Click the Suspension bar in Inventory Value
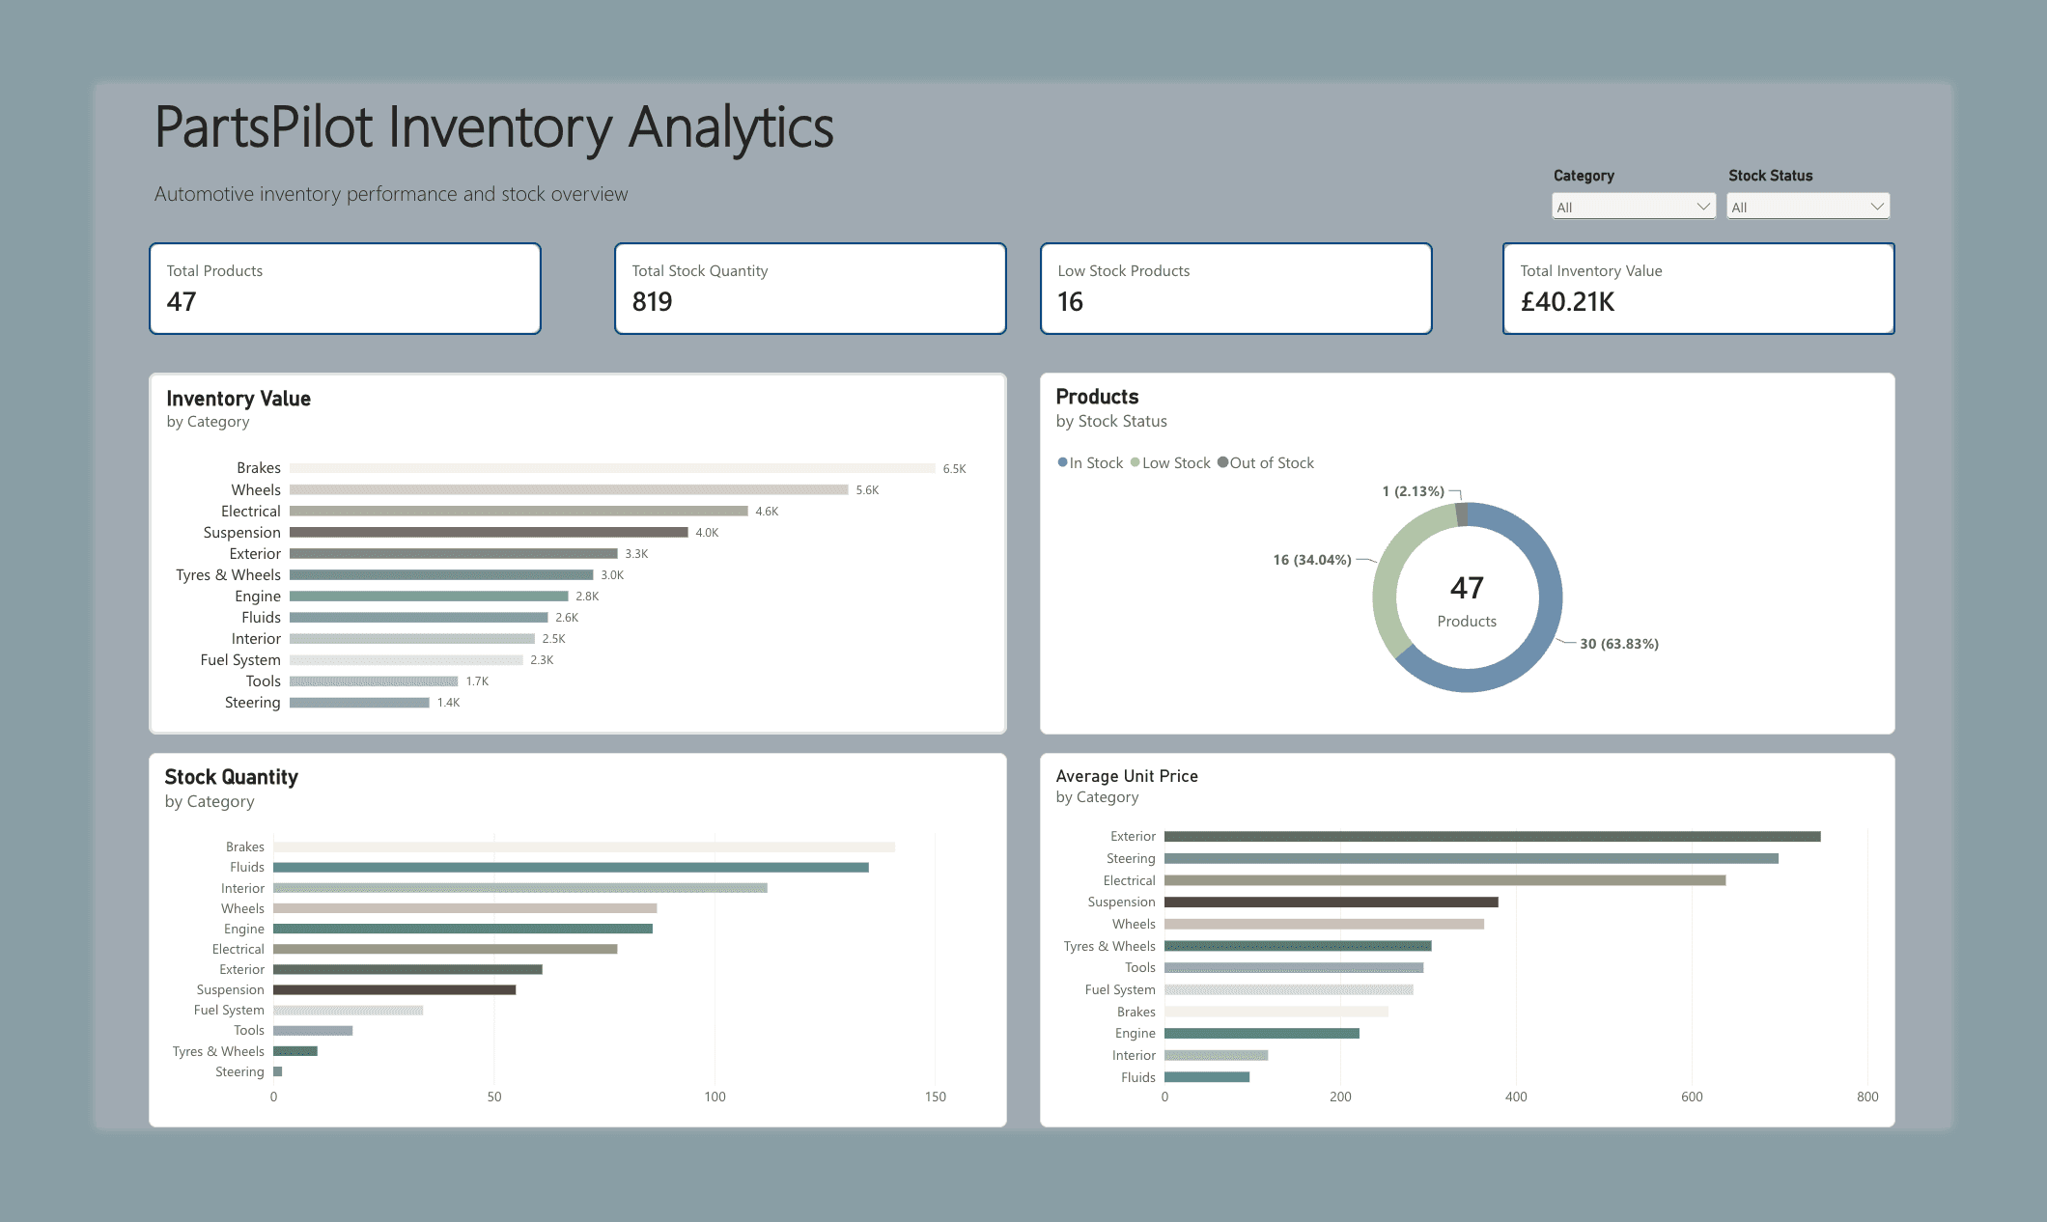This screenshot has width=2047, height=1222. (x=489, y=532)
